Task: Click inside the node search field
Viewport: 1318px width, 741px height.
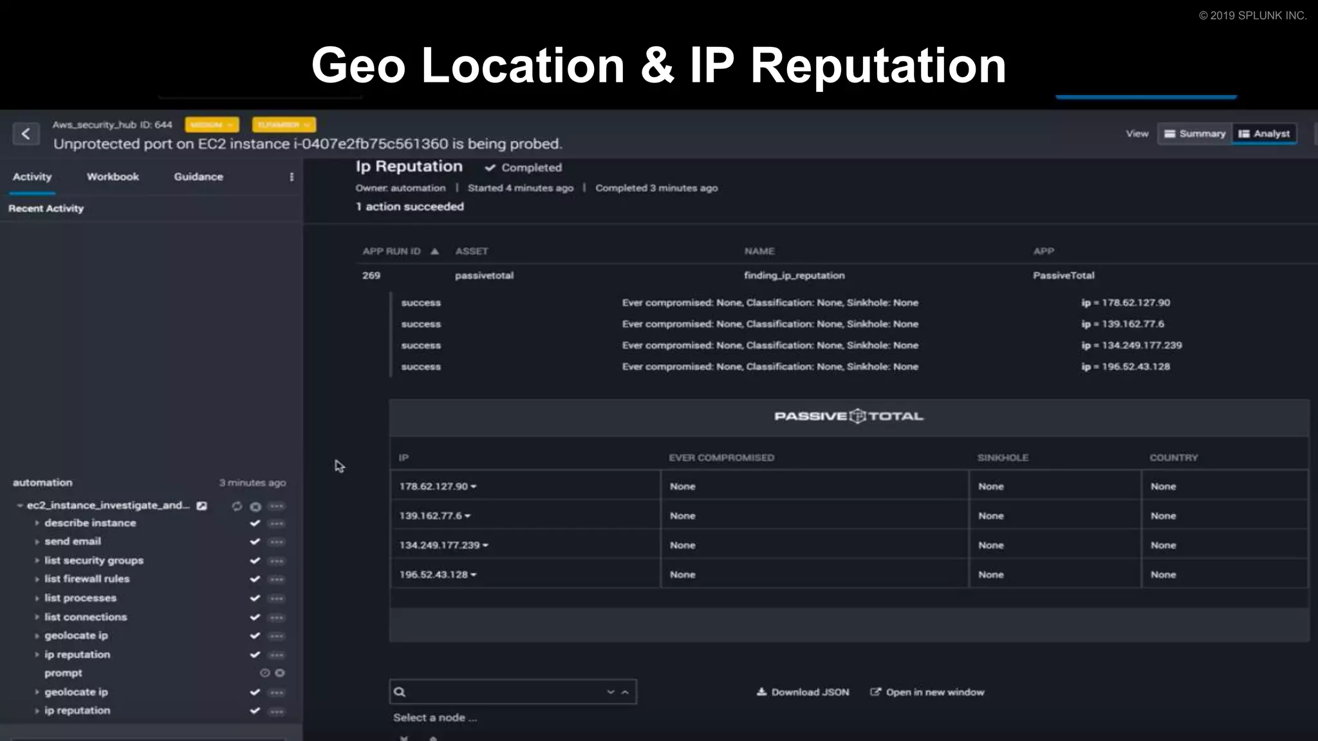Action: pos(513,692)
